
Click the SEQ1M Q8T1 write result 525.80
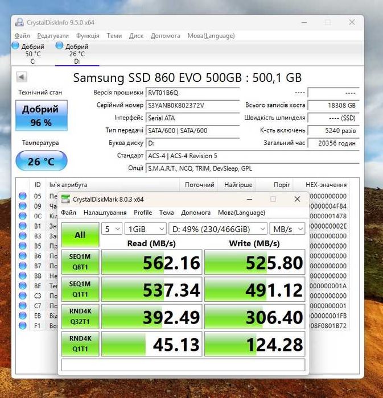(x=255, y=262)
